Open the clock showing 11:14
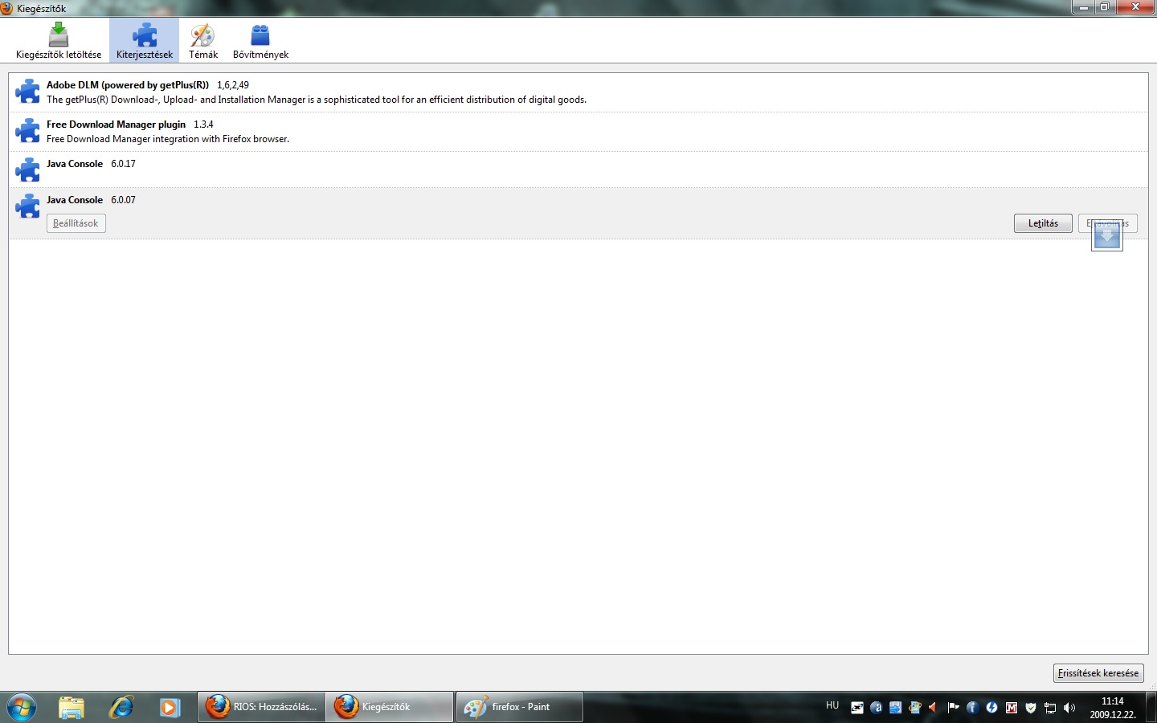 [1112, 708]
